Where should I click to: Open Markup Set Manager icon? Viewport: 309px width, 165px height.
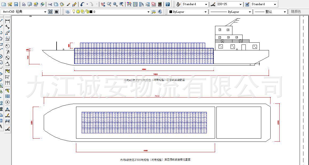(153, 4)
